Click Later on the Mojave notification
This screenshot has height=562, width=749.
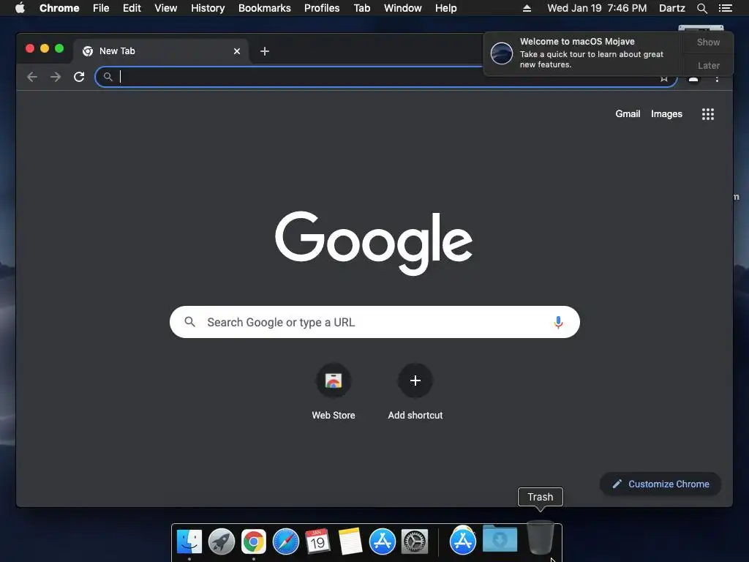pyautogui.click(x=708, y=65)
